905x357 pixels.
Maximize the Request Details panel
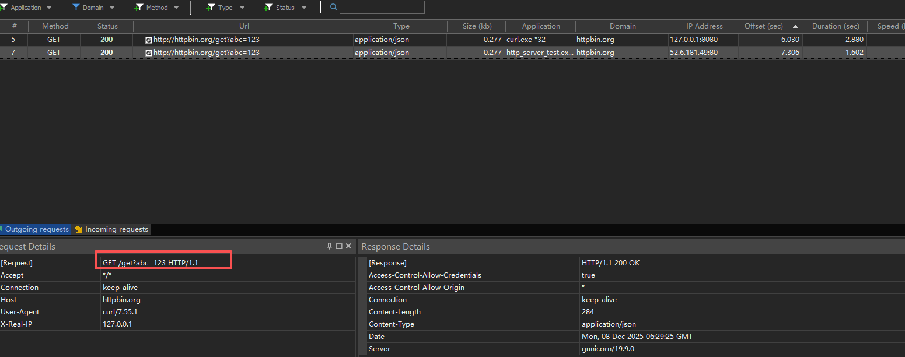tap(339, 246)
